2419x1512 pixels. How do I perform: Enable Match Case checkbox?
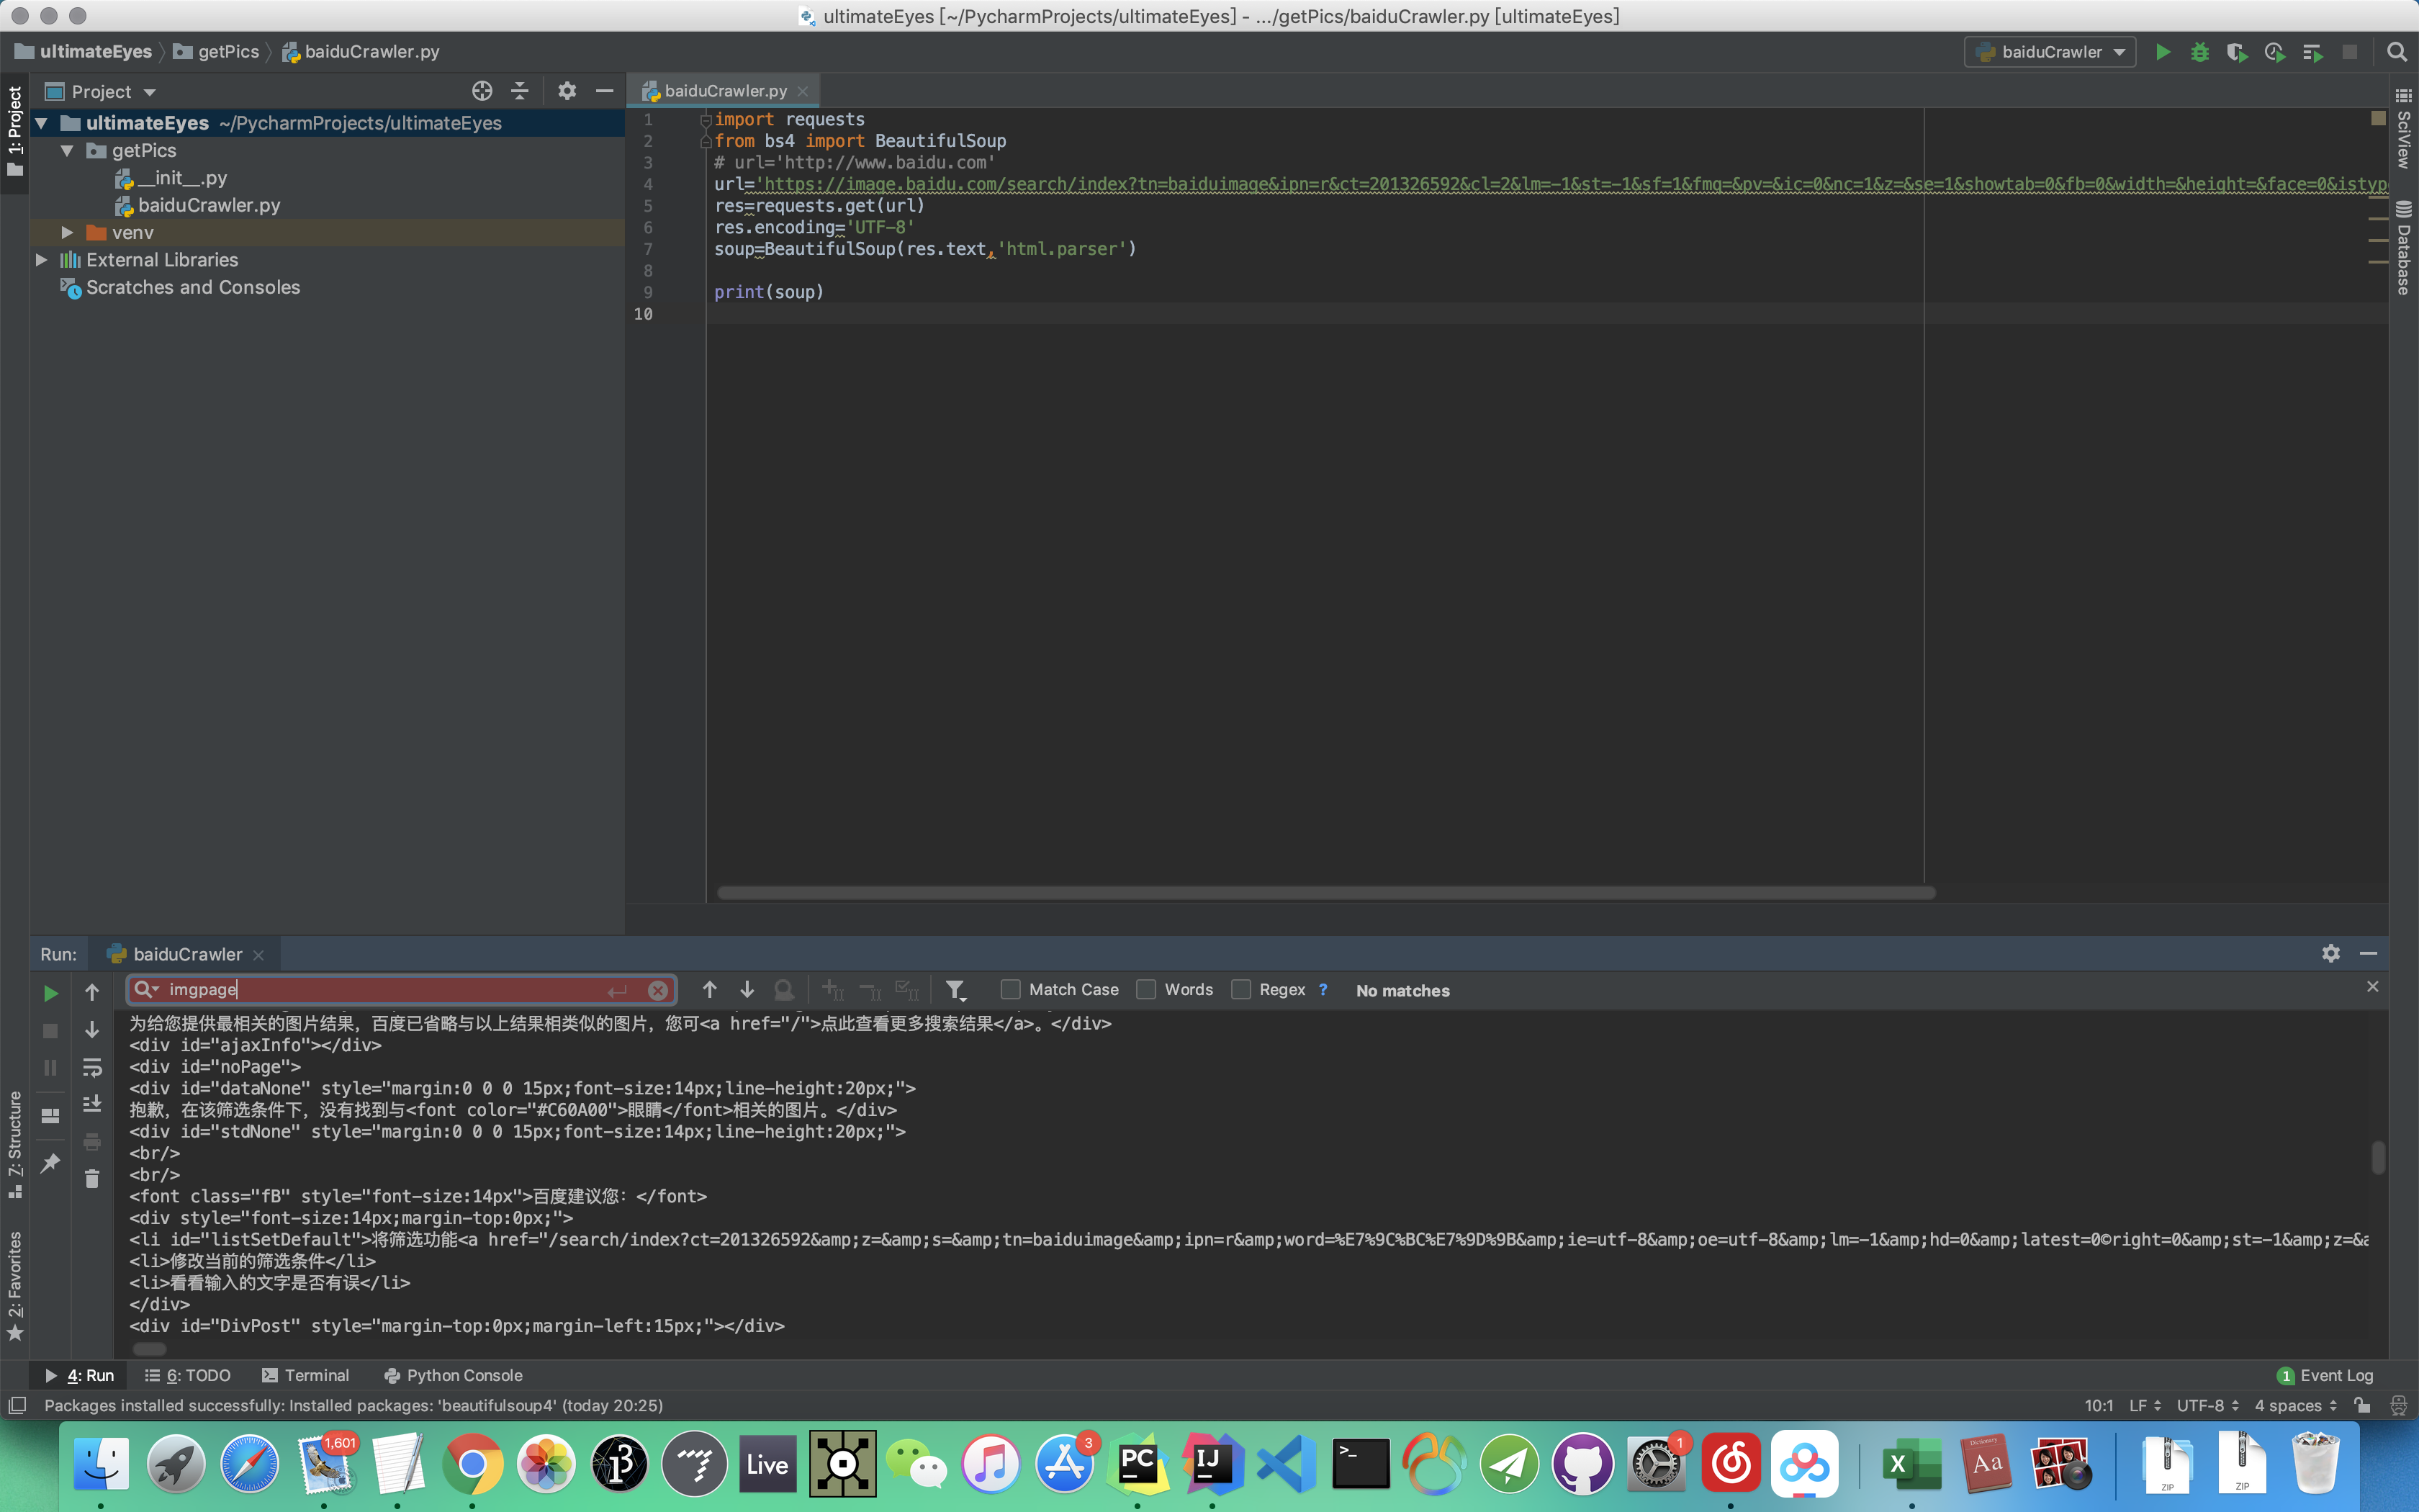[1011, 989]
